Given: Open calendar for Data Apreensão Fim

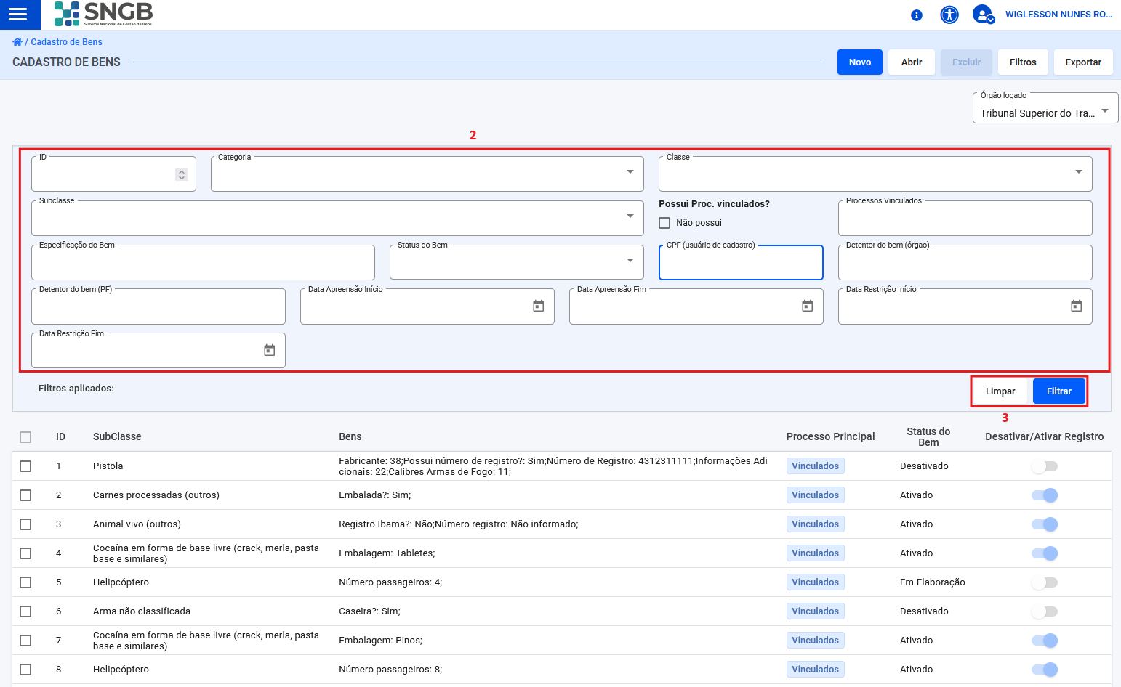Looking at the screenshot, I should (808, 306).
